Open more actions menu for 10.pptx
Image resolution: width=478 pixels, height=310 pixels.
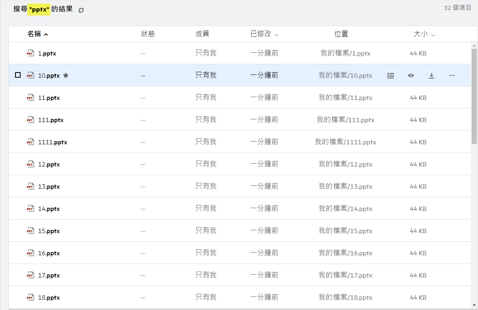(x=452, y=75)
